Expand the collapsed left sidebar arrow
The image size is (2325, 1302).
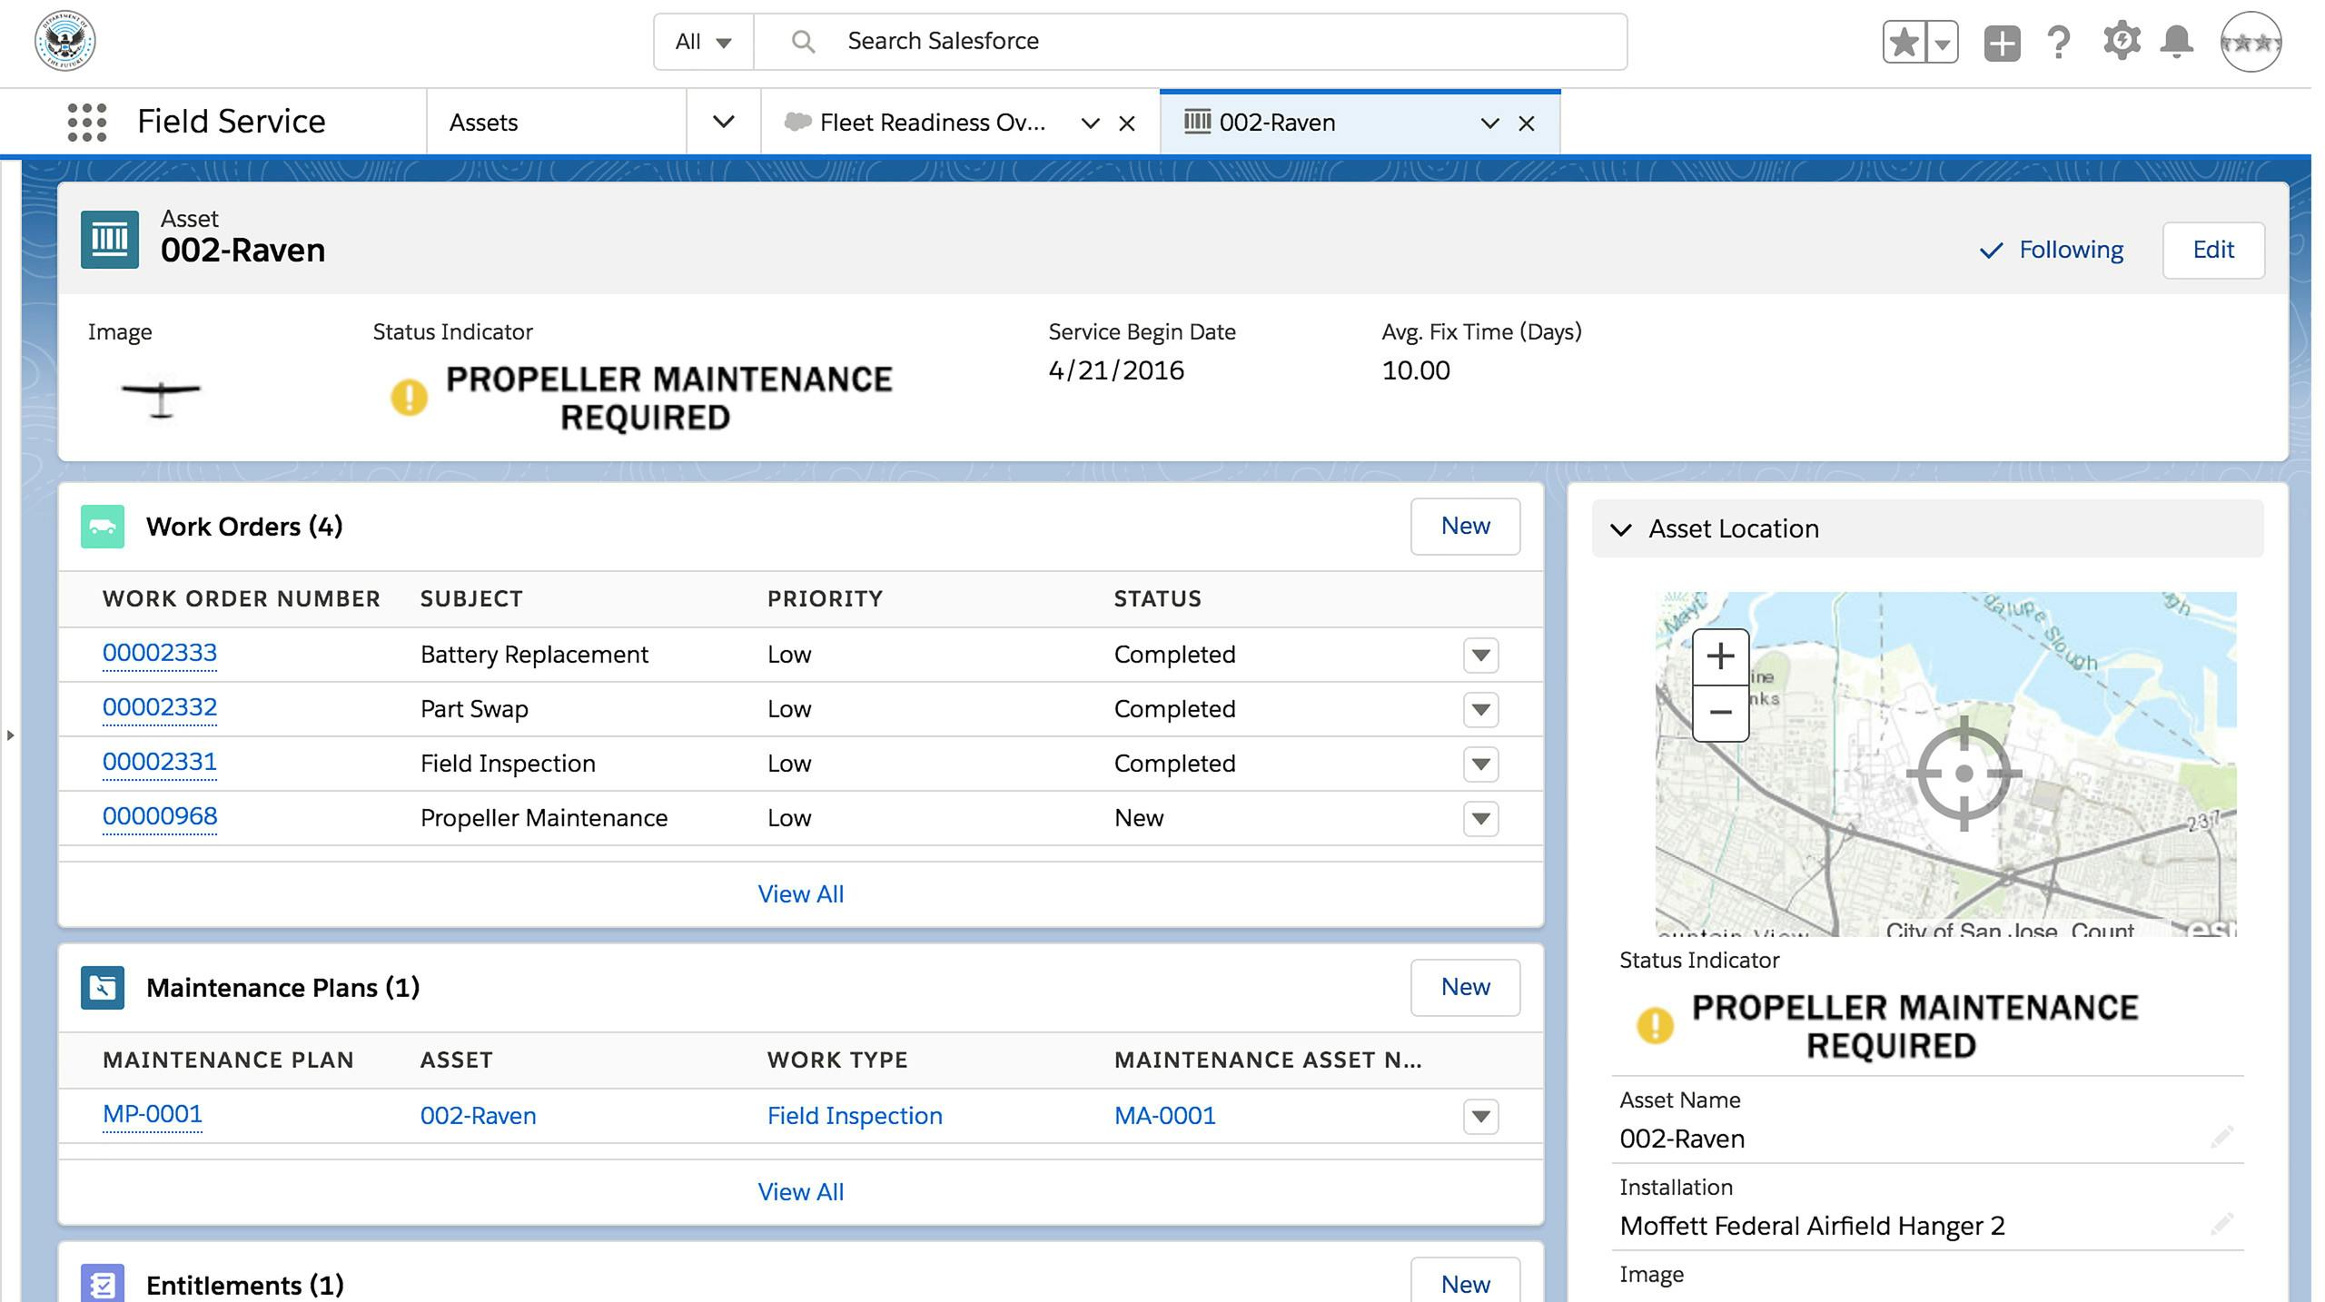pyautogui.click(x=10, y=735)
